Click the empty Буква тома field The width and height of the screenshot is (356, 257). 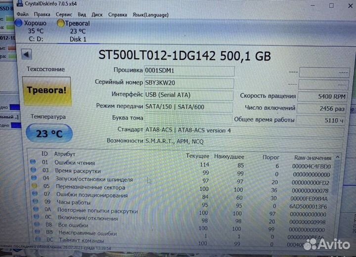(188, 119)
